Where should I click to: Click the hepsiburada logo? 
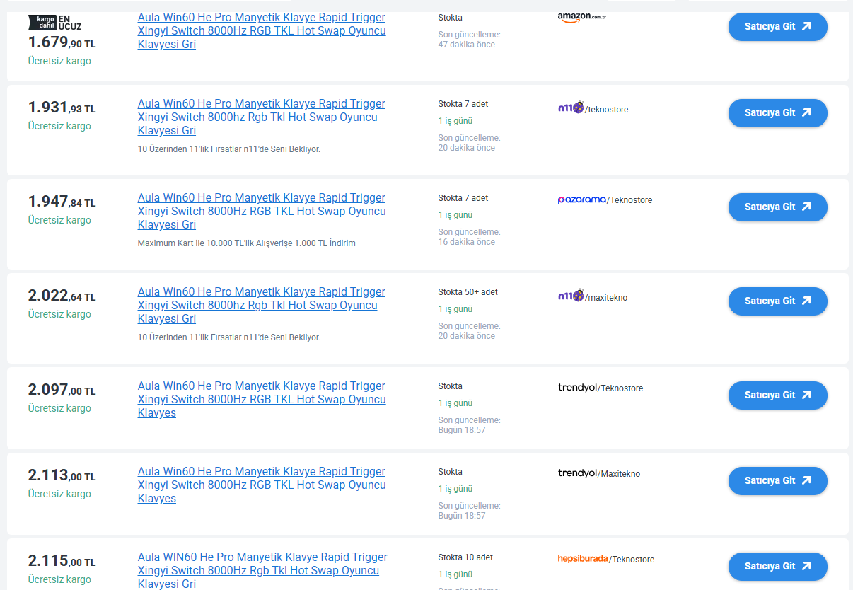coord(583,559)
